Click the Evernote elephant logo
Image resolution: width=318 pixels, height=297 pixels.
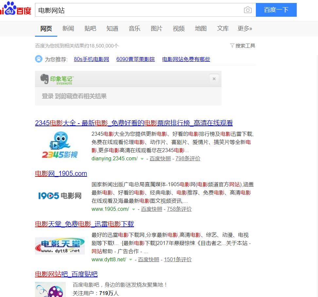pyautogui.click(x=44, y=79)
